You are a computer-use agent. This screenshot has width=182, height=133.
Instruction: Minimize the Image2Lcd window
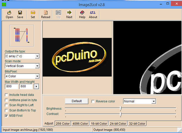(x=161, y=4)
